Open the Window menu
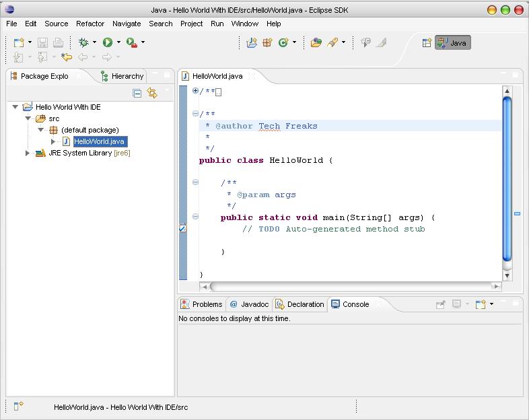This screenshot has height=420, width=529. (x=244, y=24)
